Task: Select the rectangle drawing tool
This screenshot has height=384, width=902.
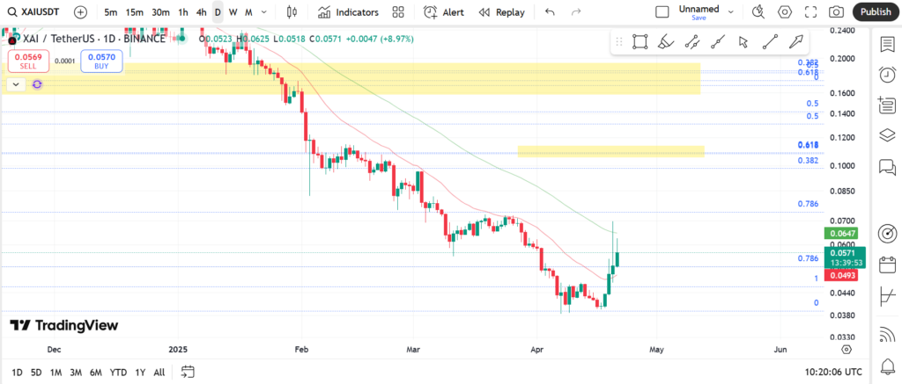Action: pos(640,41)
